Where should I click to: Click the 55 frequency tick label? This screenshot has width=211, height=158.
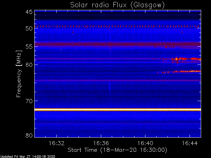coord(29,47)
